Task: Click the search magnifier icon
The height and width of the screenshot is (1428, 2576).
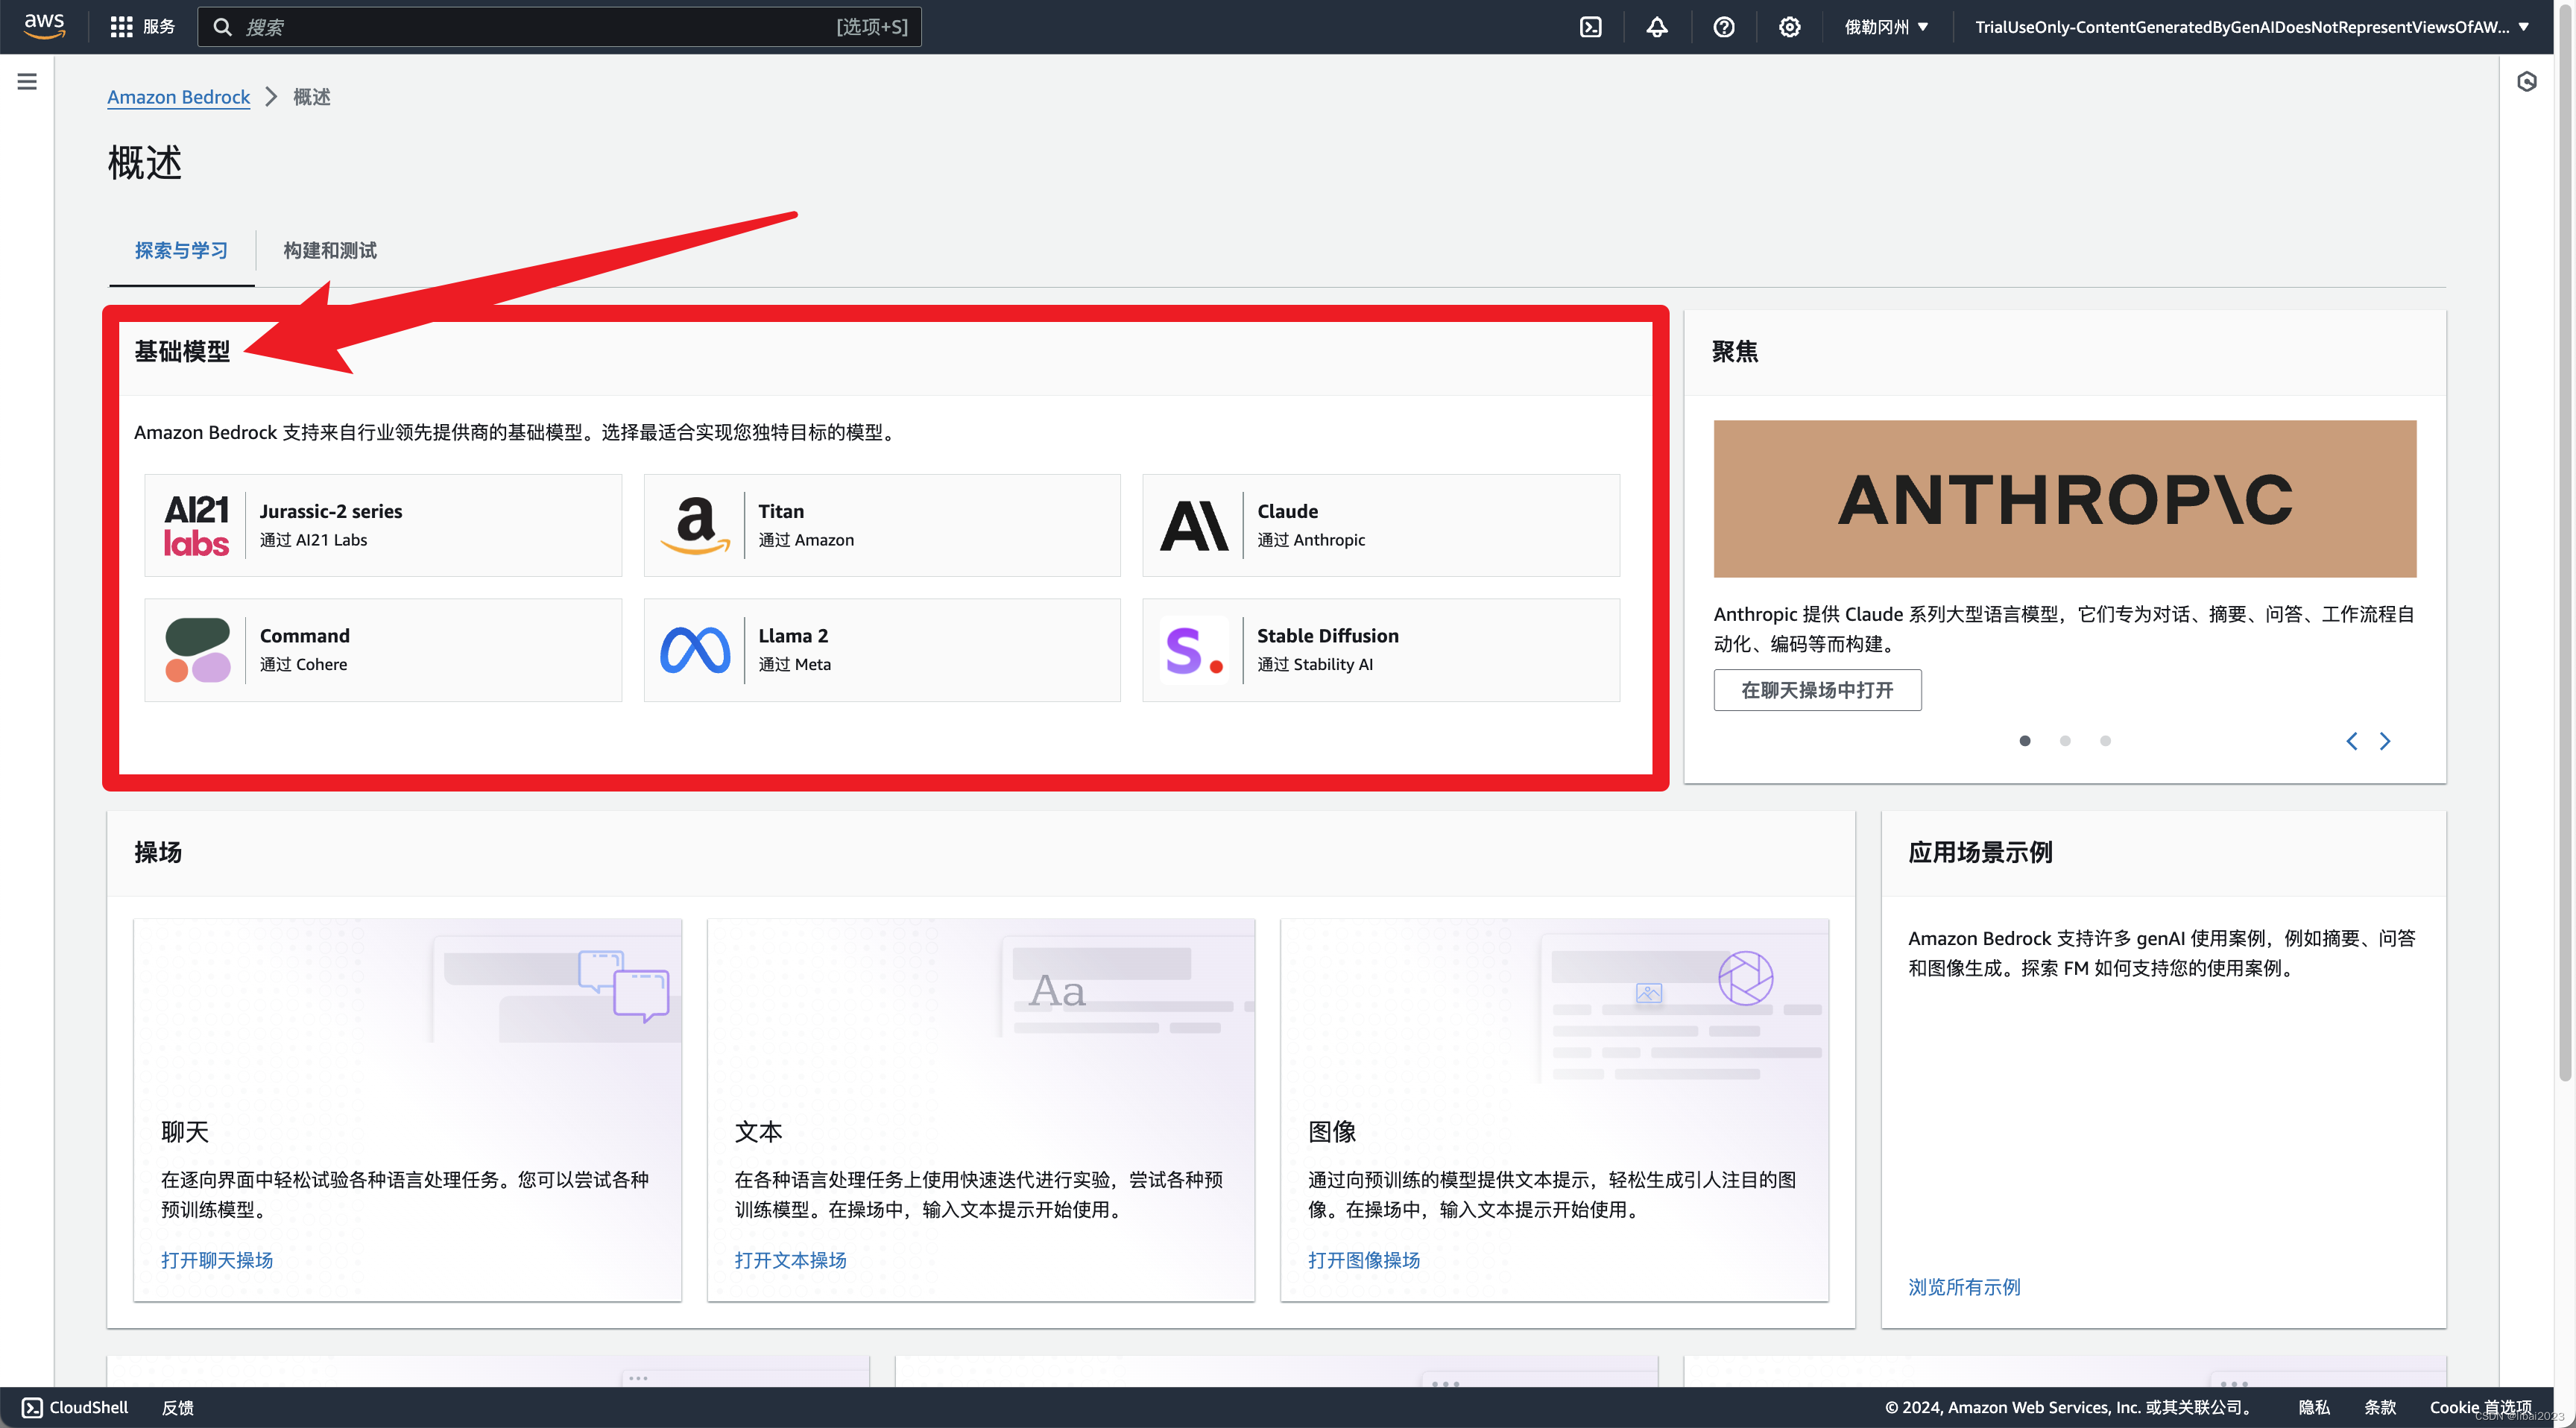Action: 223,27
